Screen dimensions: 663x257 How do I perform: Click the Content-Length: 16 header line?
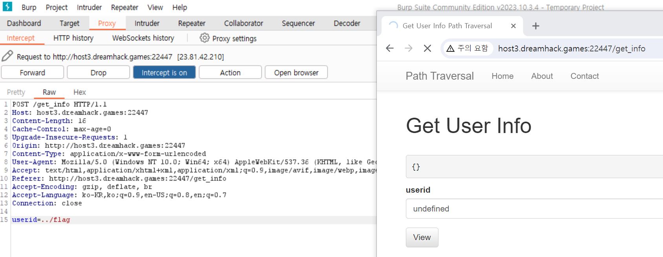coord(49,121)
